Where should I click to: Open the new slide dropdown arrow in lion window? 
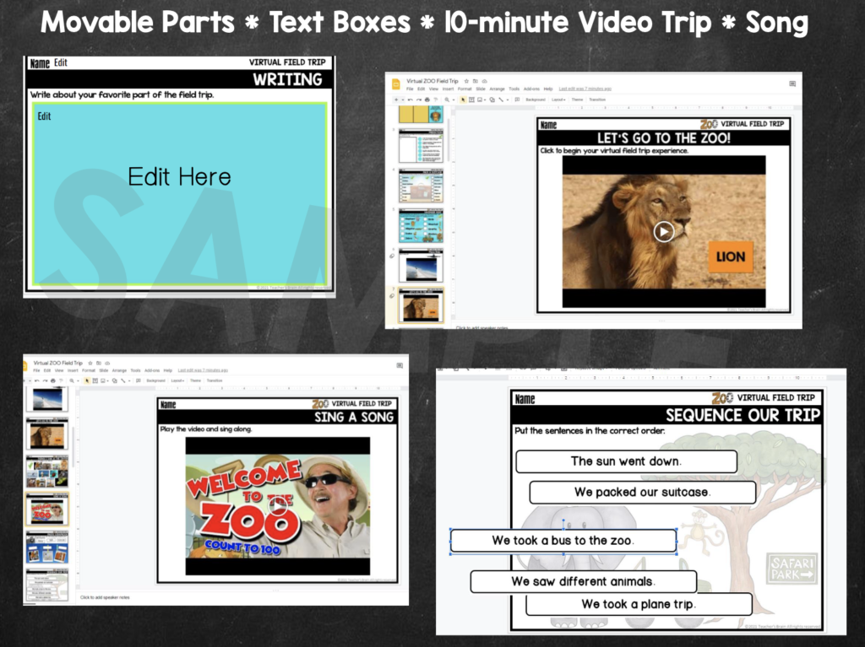(x=400, y=100)
